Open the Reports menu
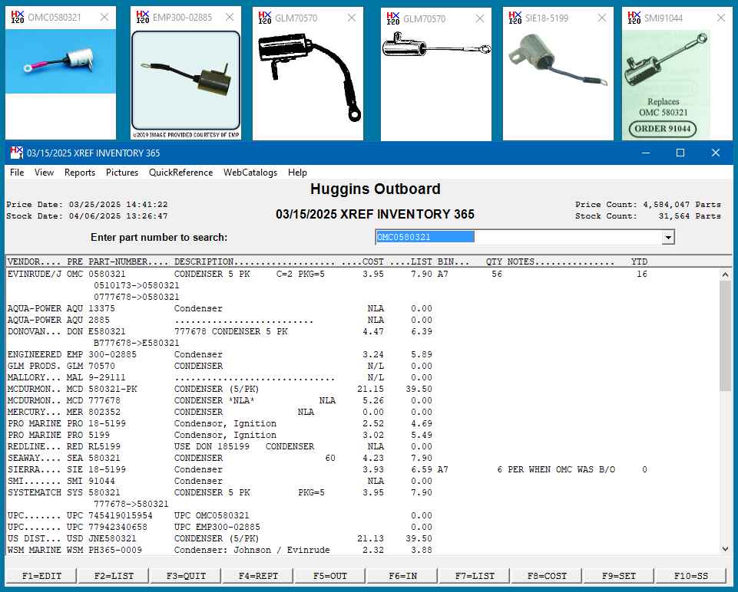 click(79, 173)
